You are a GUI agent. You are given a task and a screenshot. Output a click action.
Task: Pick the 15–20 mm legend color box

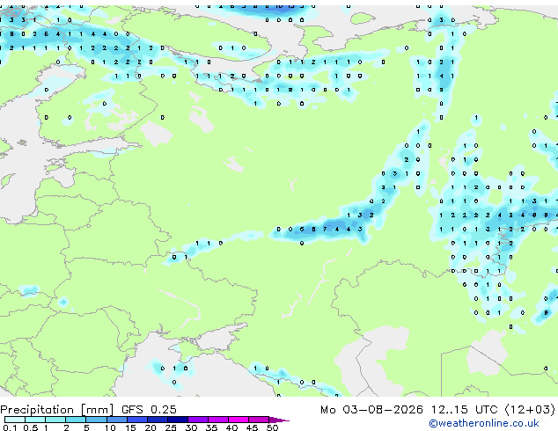coord(136,420)
